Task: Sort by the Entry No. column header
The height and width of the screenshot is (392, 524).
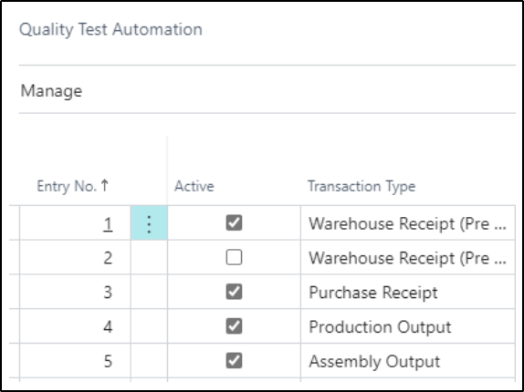Action: point(67,186)
